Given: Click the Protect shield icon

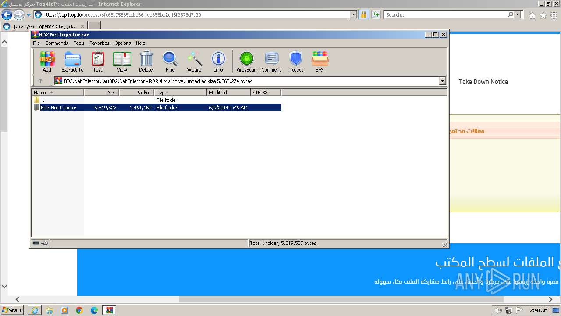Looking at the screenshot, I should coord(295,61).
